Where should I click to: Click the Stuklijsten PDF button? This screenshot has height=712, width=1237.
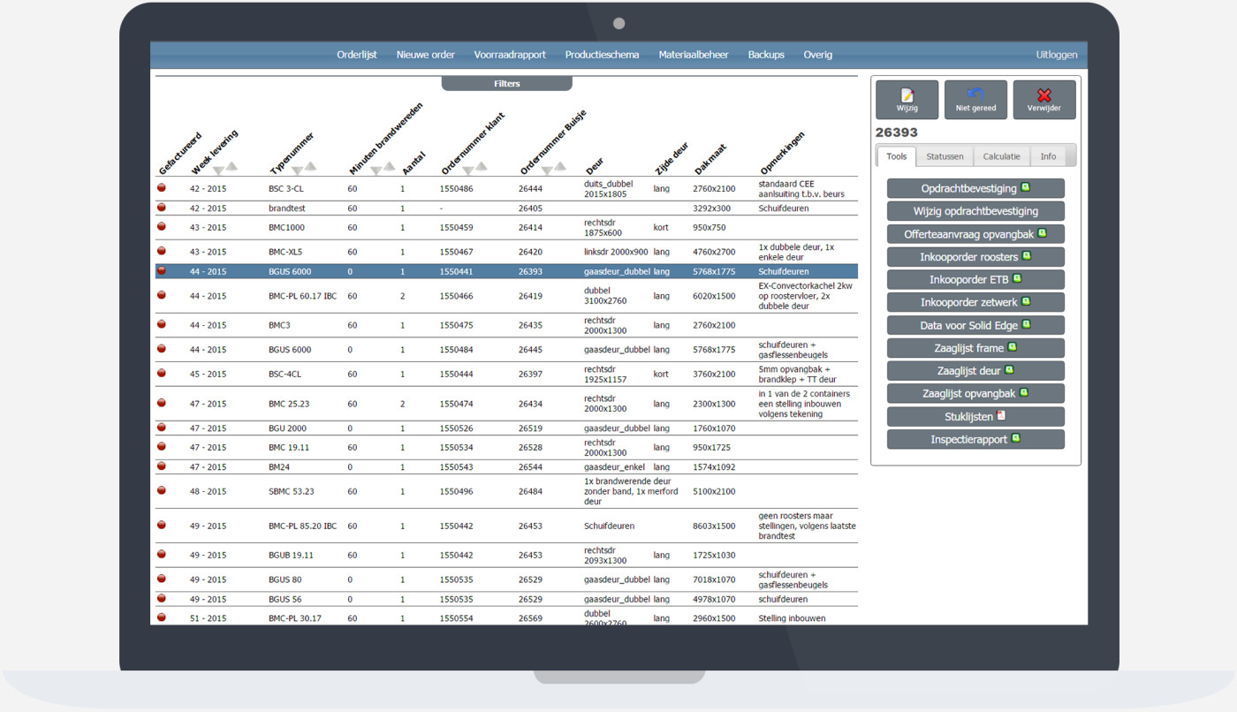point(975,416)
